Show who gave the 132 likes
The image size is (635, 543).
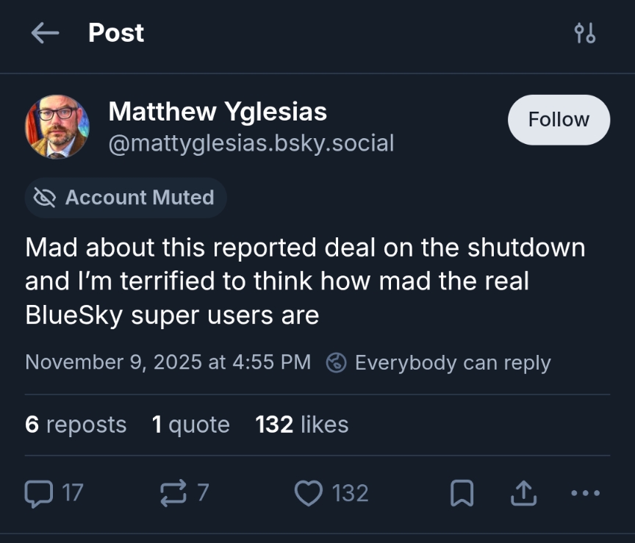[302, 425]
